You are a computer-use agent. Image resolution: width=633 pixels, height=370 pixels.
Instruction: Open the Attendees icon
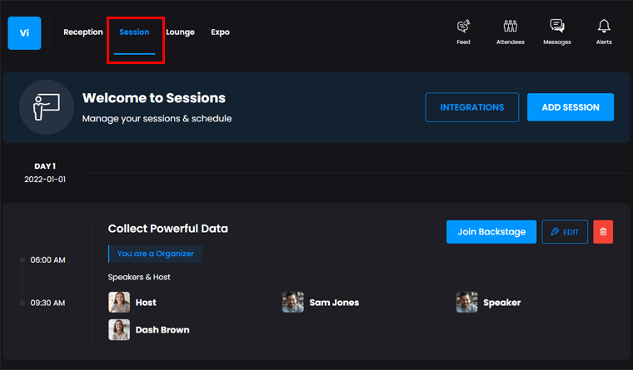511,27
